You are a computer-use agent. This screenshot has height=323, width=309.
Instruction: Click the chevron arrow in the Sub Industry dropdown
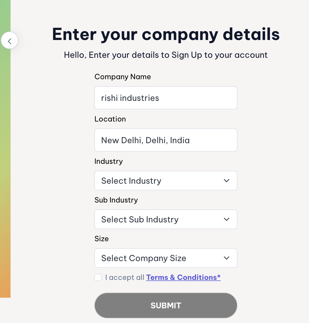tap(227, 220)
